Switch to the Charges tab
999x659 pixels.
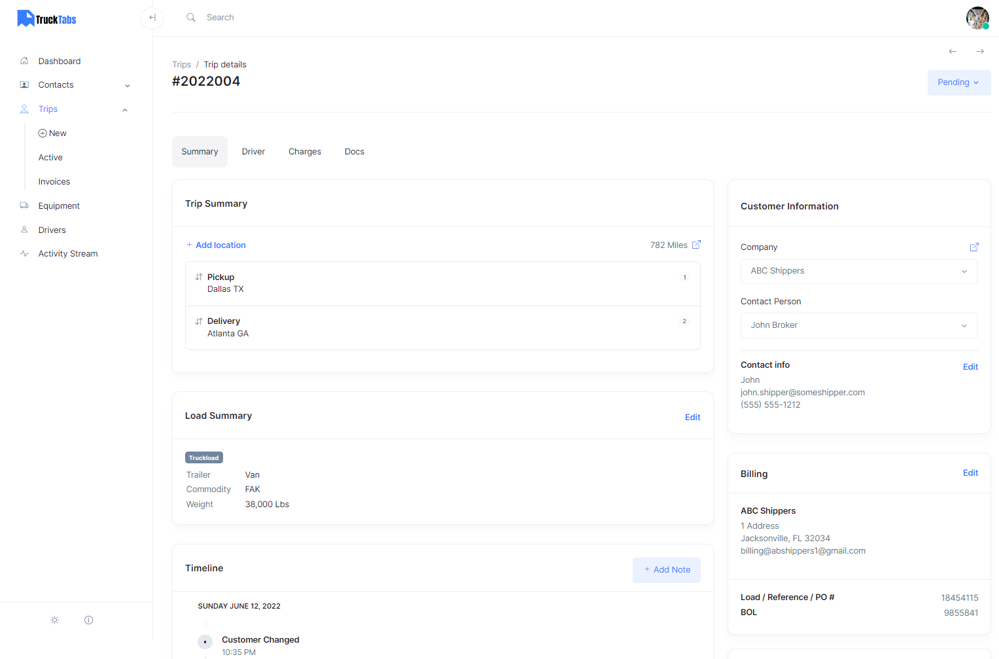(x=304, y=152)
